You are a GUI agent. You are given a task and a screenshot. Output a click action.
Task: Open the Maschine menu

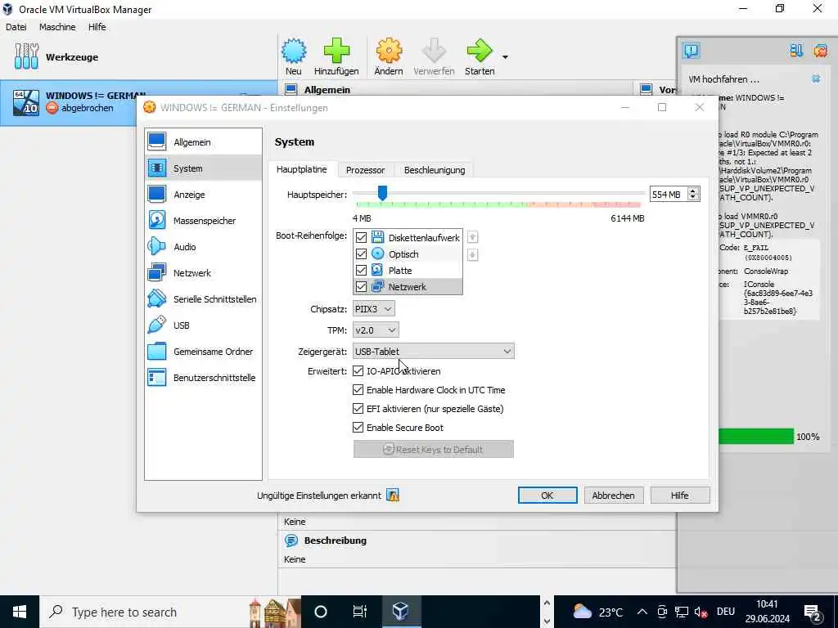click(x=57, y=27)
